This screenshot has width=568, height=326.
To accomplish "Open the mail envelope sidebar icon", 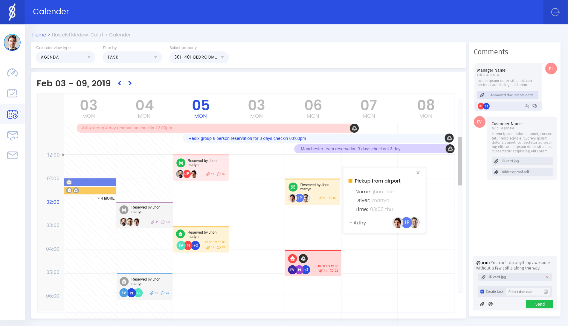I will tap(12, 155).
